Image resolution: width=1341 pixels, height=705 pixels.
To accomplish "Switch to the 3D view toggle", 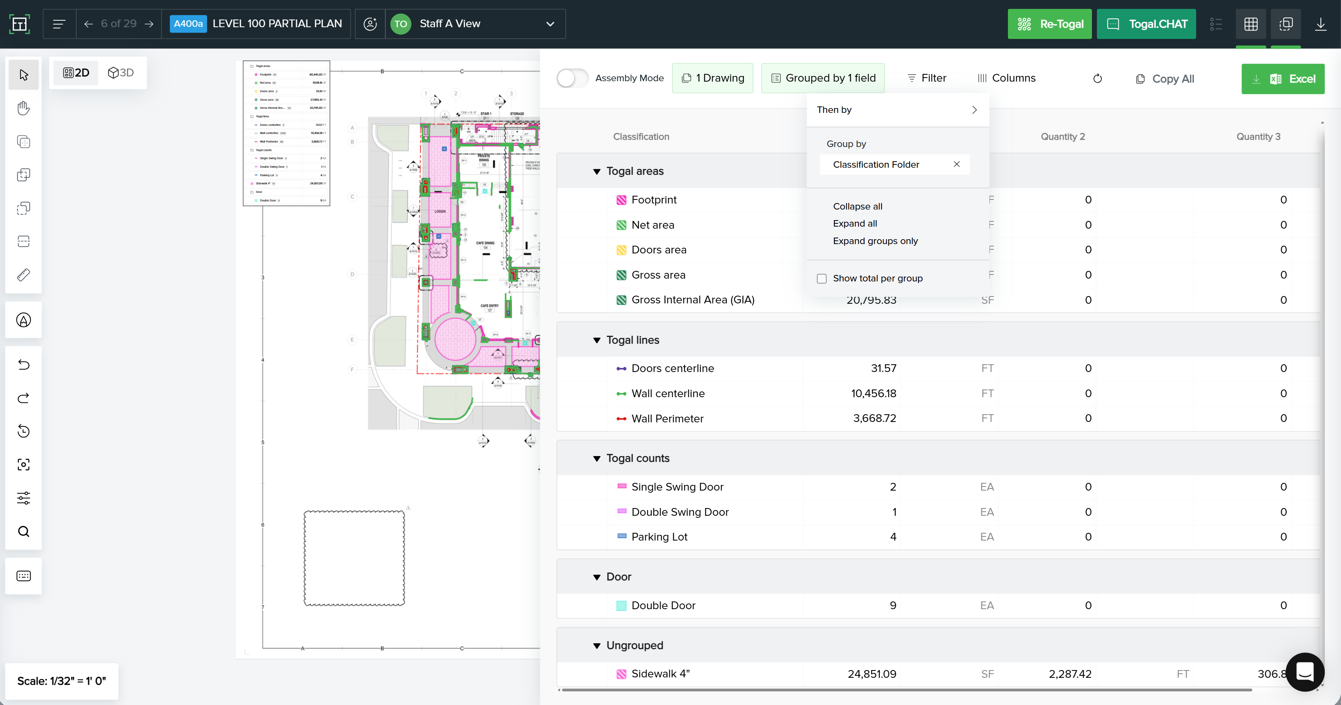I will click(121, 73).
